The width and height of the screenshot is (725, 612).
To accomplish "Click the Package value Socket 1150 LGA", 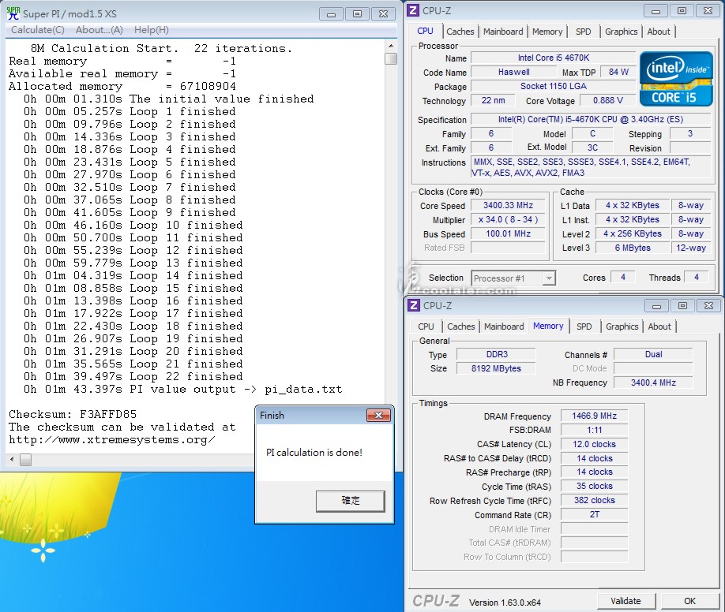I will pyautogui.click(x=554, y=86).
